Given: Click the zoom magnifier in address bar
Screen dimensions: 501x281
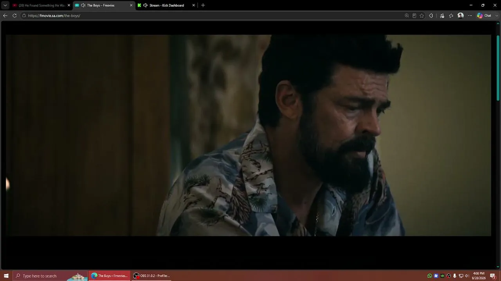Looking at the screenshot, I should pyautogui.click(x=407, y=16).
